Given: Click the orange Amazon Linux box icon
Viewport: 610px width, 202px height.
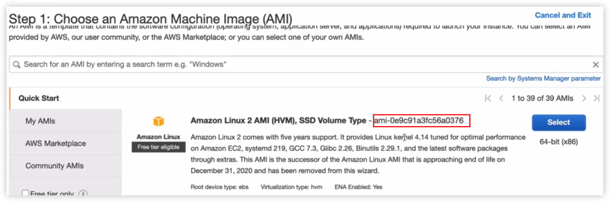Looking at the screenshot, I should click(x=158, y=121).
